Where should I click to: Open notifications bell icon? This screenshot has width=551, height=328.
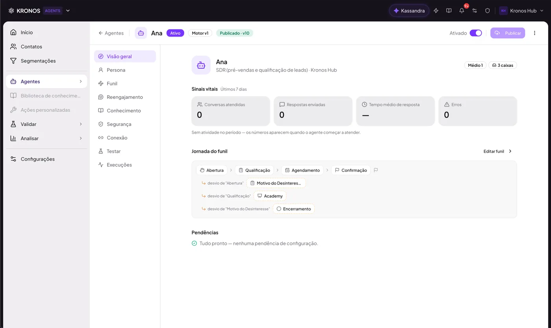click(462, 11)
